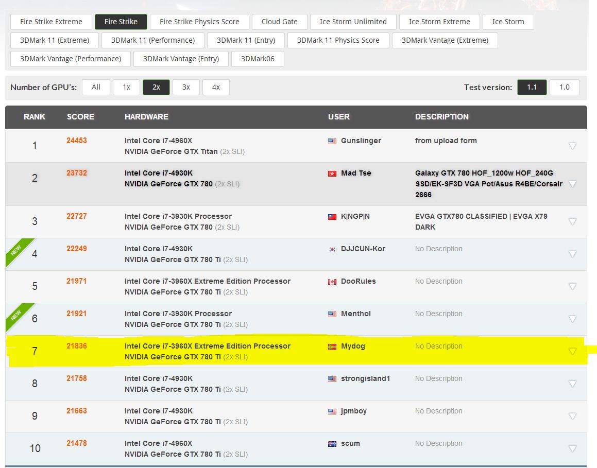Click the NEW ribbon on rank 4 row
Viewport: 597px width, 468px height.
[17, 249]
